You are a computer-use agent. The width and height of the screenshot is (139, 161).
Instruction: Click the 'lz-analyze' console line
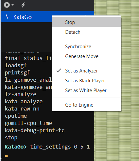tap(21, 94)
